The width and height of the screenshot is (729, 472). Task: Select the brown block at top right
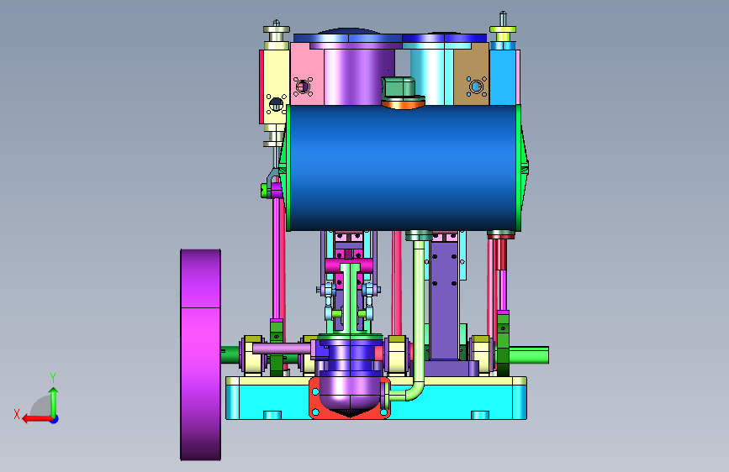click(x=471, y=75)
